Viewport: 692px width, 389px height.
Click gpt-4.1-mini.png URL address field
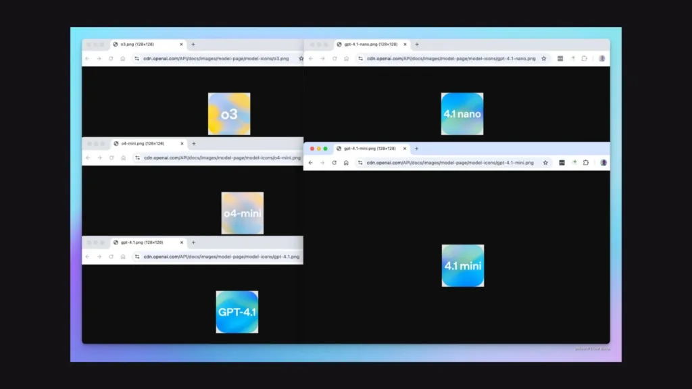453,163
